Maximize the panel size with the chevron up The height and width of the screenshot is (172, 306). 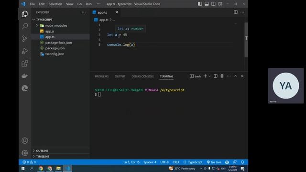(x=236, y=76)
